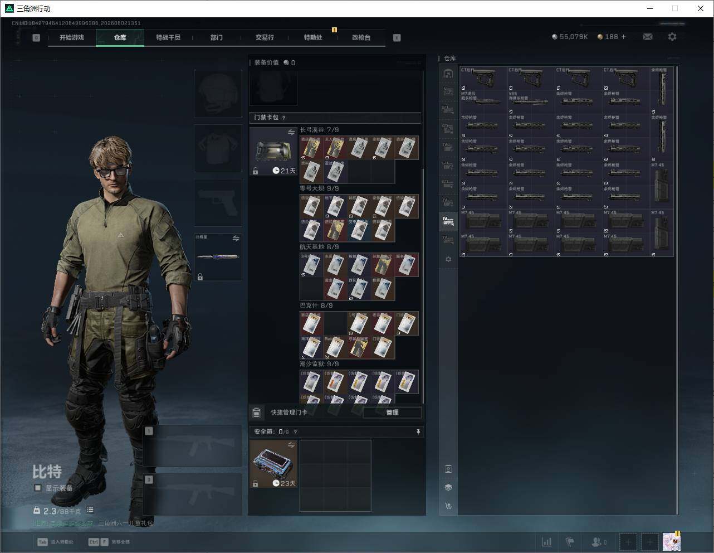Viewport: 714px width, 553px height.
Task: Toggle swap arrows on the 门禁卡包 case
Action: [x=291, y=132]
